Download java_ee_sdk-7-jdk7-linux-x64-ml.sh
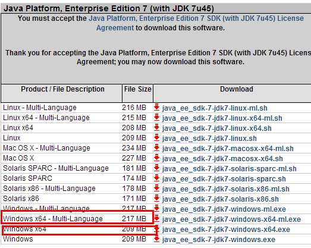The width and height of the screenshot is (311, 248). [x=222, y=118]
